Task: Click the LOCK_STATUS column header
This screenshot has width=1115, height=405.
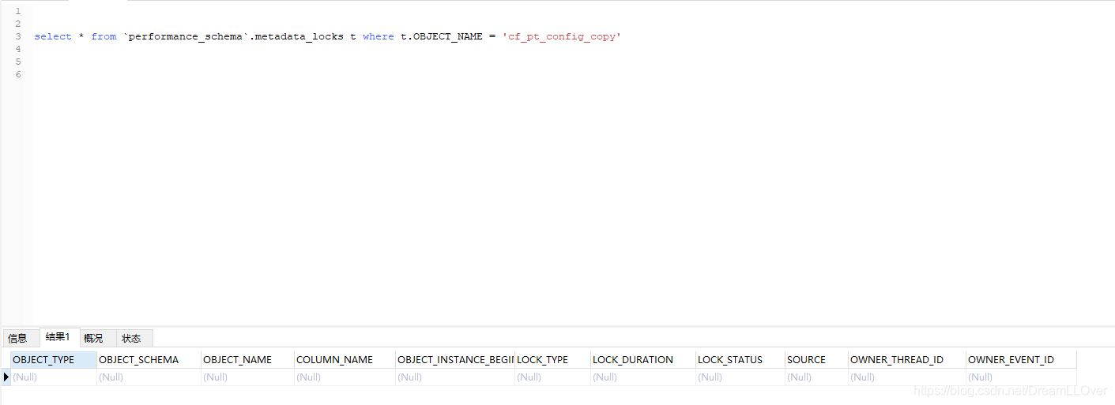Action: click(740, 359)
